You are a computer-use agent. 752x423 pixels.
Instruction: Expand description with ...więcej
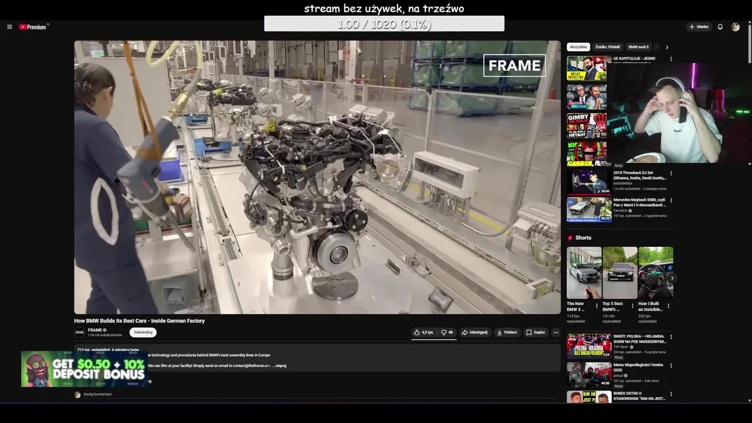coord(279,365)
